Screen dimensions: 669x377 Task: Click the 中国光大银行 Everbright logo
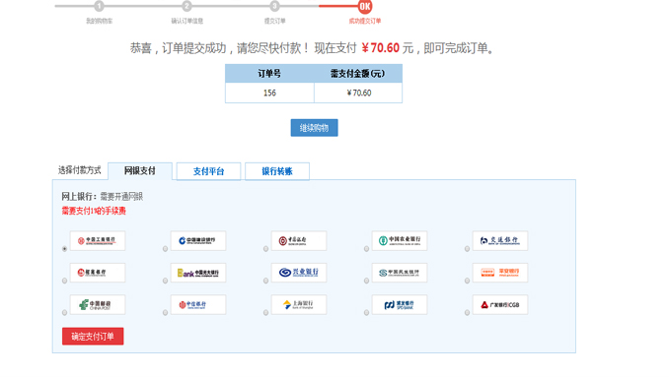click(x=198, y=273)
